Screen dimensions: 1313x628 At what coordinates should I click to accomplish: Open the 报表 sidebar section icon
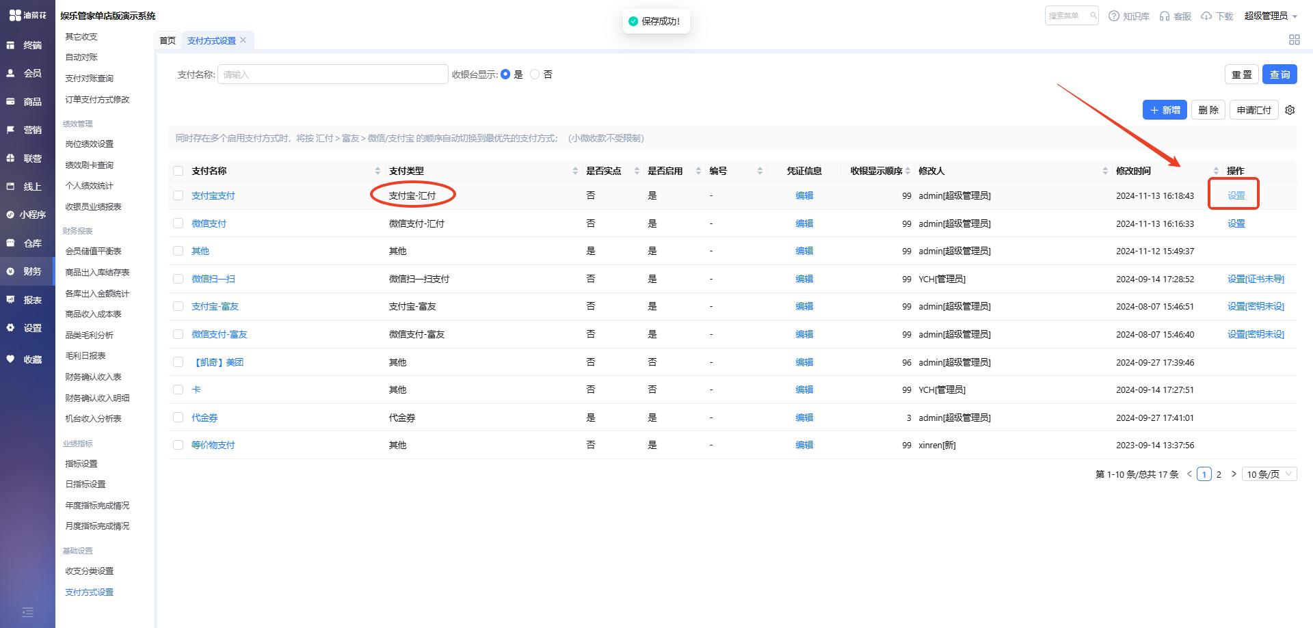point(10,300)
